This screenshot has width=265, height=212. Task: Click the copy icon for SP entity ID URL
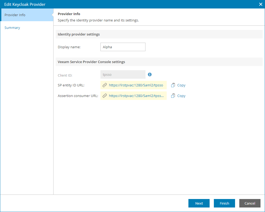[x=173, y=85]
